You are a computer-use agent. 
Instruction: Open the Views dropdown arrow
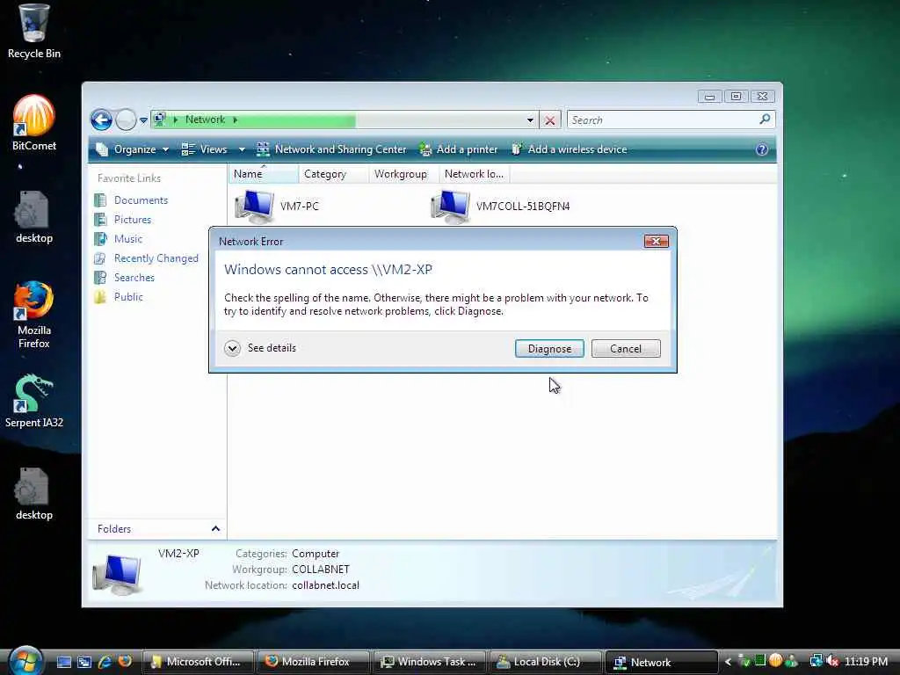pyautogui.click(x=243, y=149)
